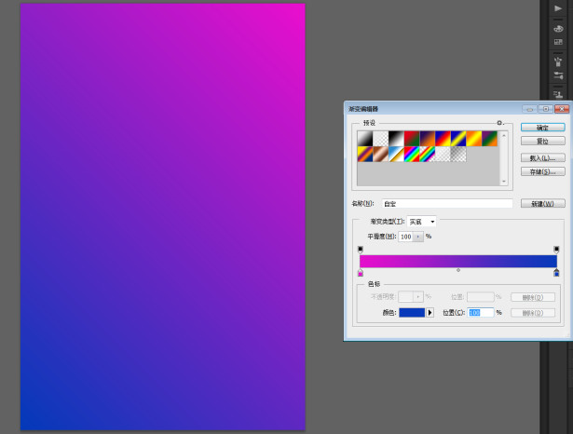Open the Swatches panel icon
Viewport: 573px width, 434px height.
(x=558, y=42)
